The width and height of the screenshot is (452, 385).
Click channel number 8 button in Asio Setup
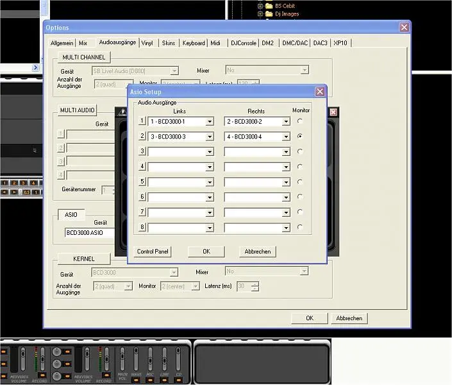click(x=142, y=227)
